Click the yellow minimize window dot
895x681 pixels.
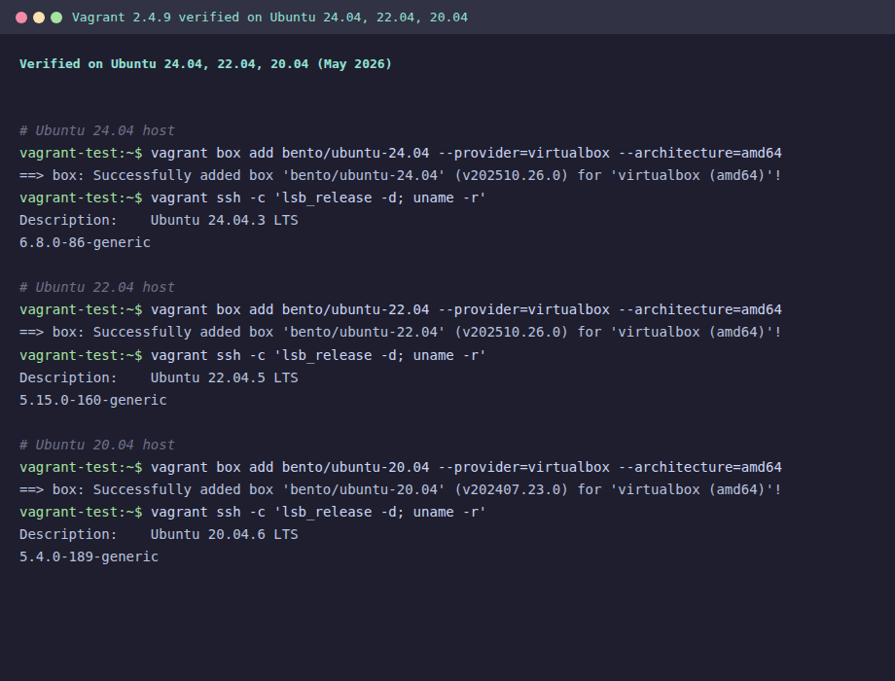tap(39, 18)
